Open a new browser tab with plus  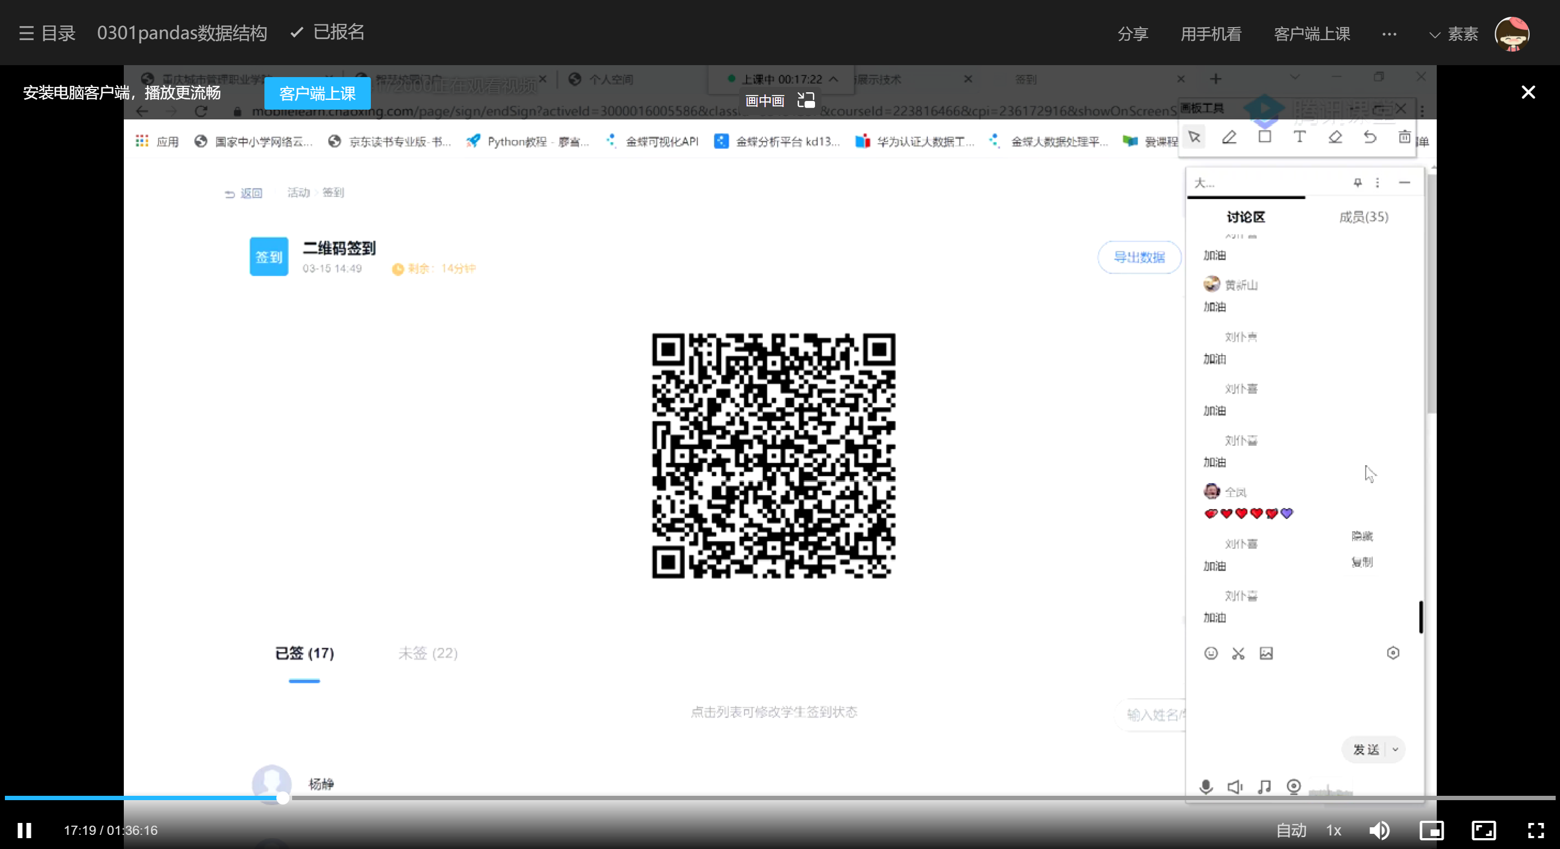1215,79
